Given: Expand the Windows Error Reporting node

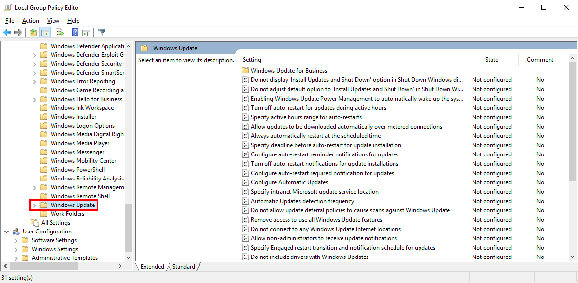Looking at the screenshot, I should coord(34,81).
